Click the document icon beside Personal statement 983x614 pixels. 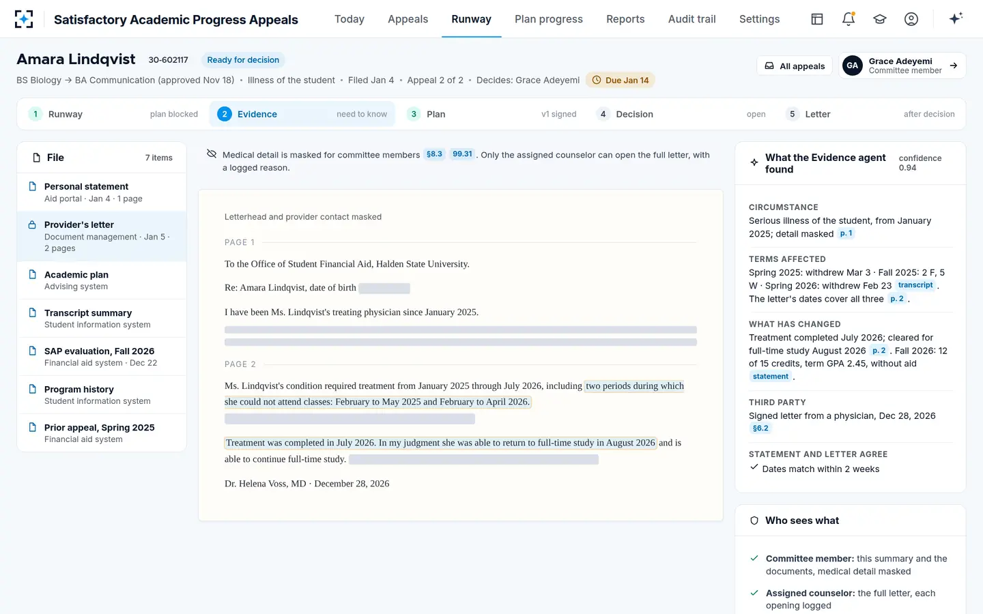coord(32,186)
